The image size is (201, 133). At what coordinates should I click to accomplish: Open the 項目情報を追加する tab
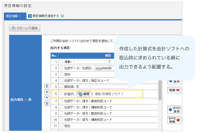[45, 16]
